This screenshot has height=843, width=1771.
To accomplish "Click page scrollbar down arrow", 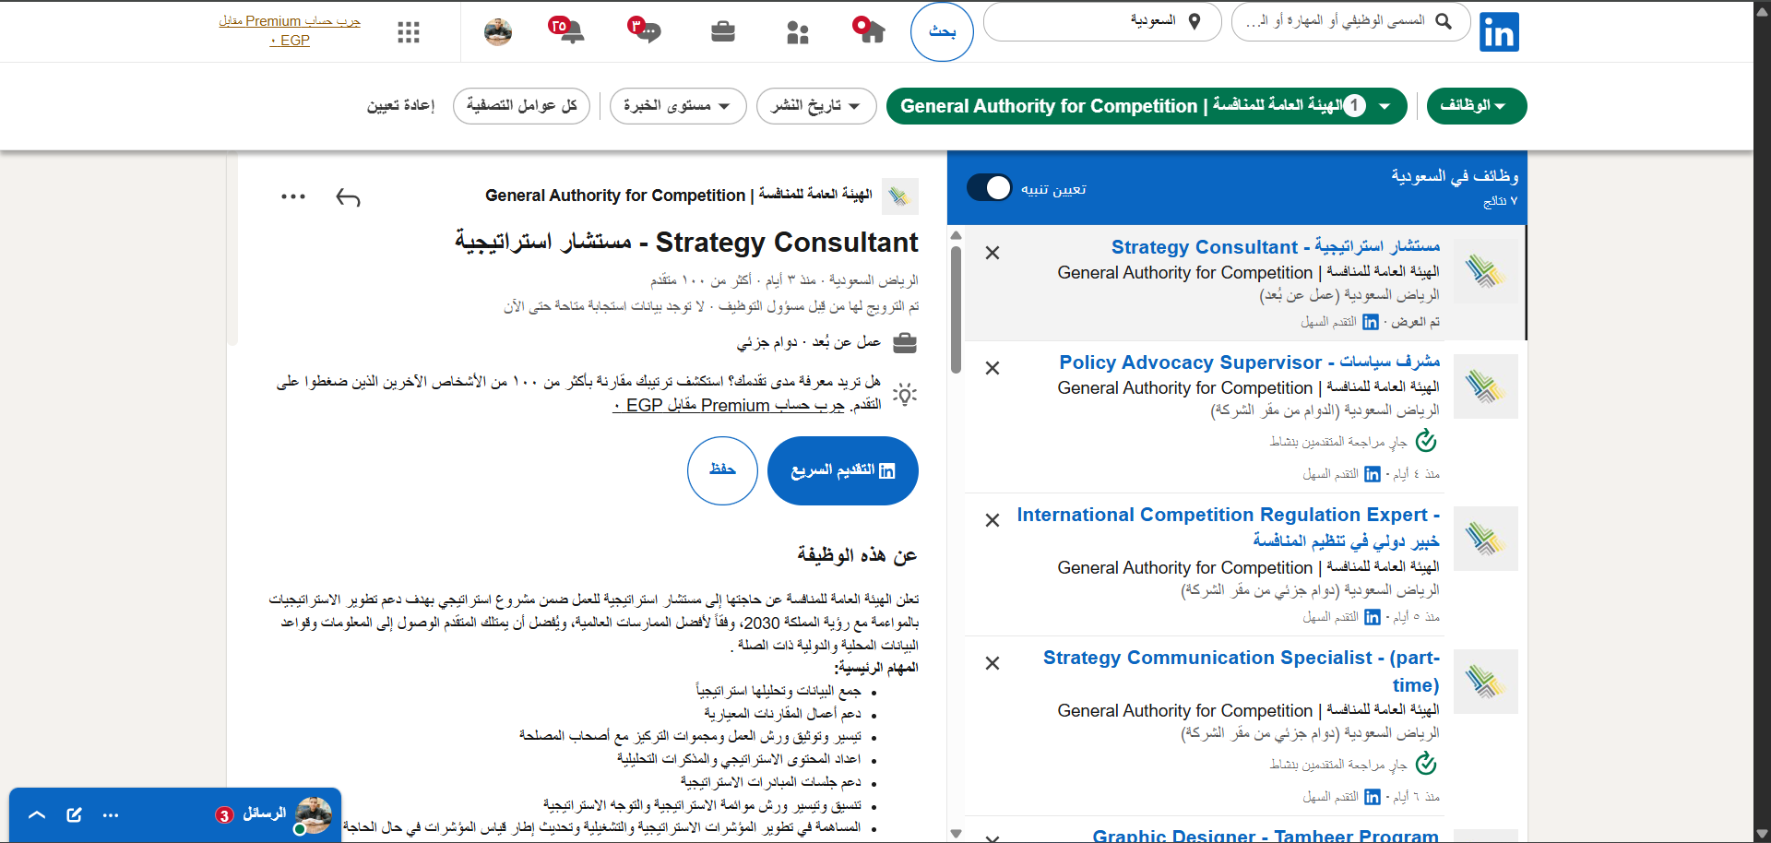I will [1762, 834].
